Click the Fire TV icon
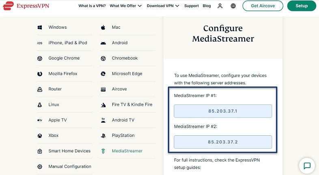 point(103,105)
